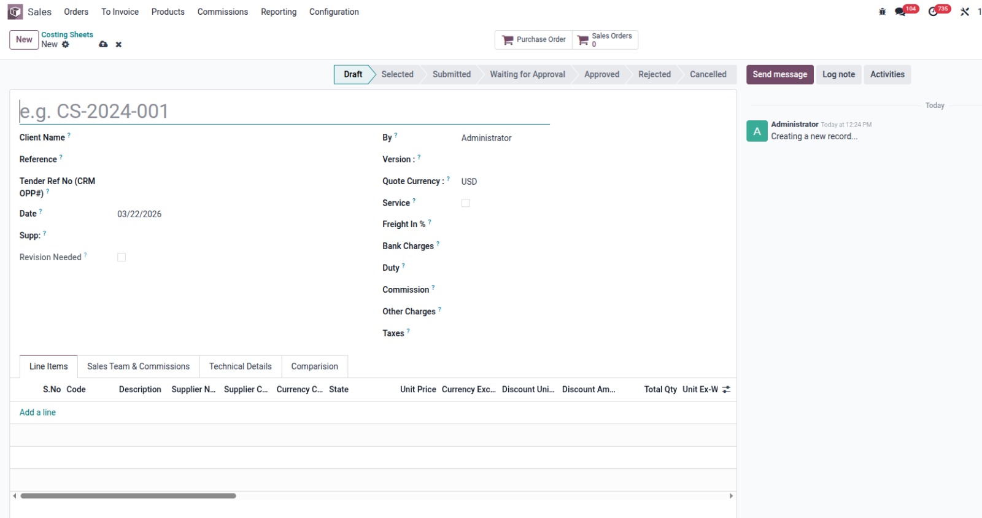The width and height of the screenshot is (982, 518).
Task: Click the Description column header
Action: pos(140,390)
